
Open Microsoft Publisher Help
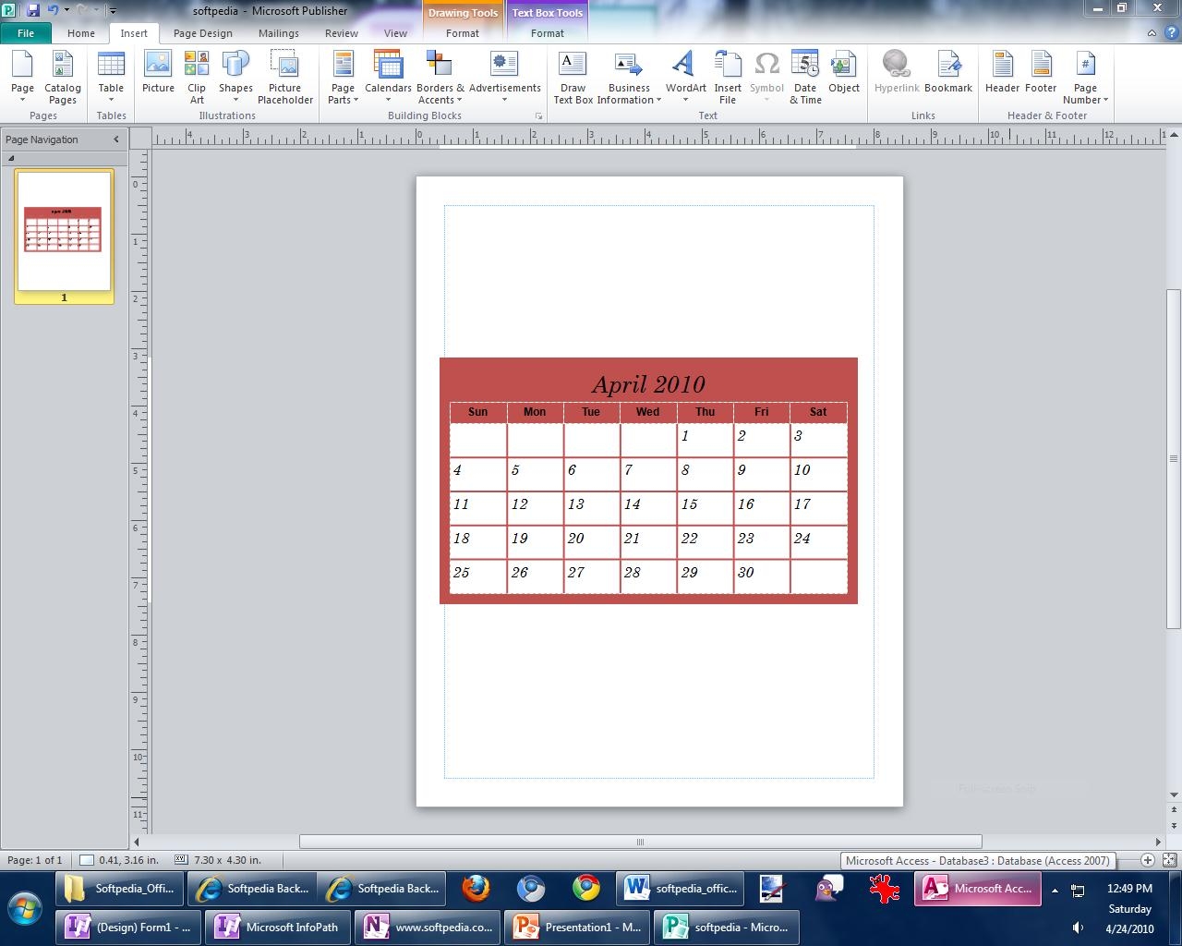tap(1171, 33)
